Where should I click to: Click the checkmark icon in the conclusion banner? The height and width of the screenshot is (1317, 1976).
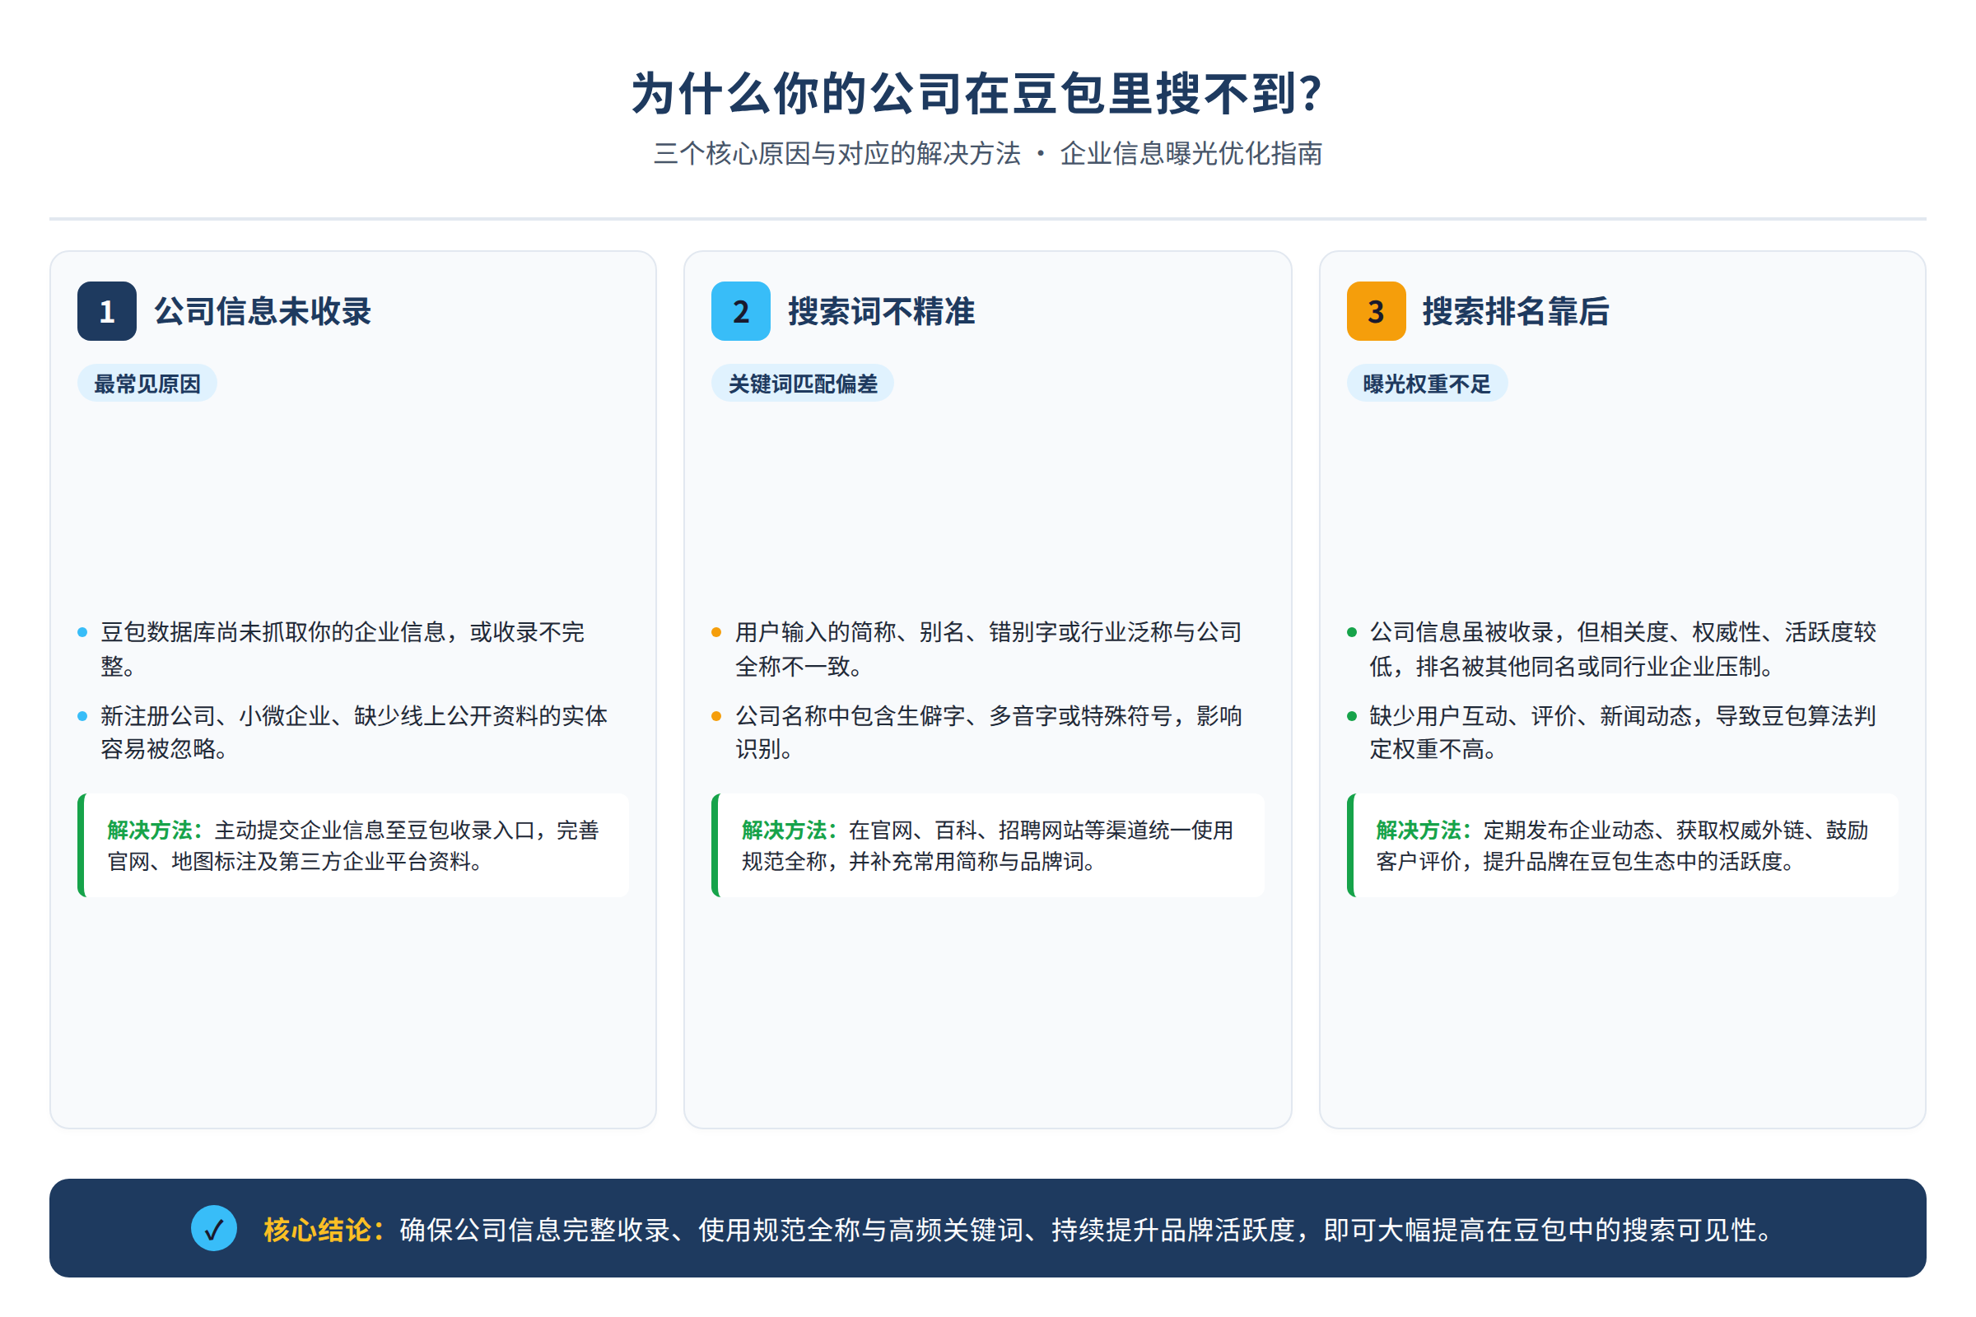point(214,1228)
